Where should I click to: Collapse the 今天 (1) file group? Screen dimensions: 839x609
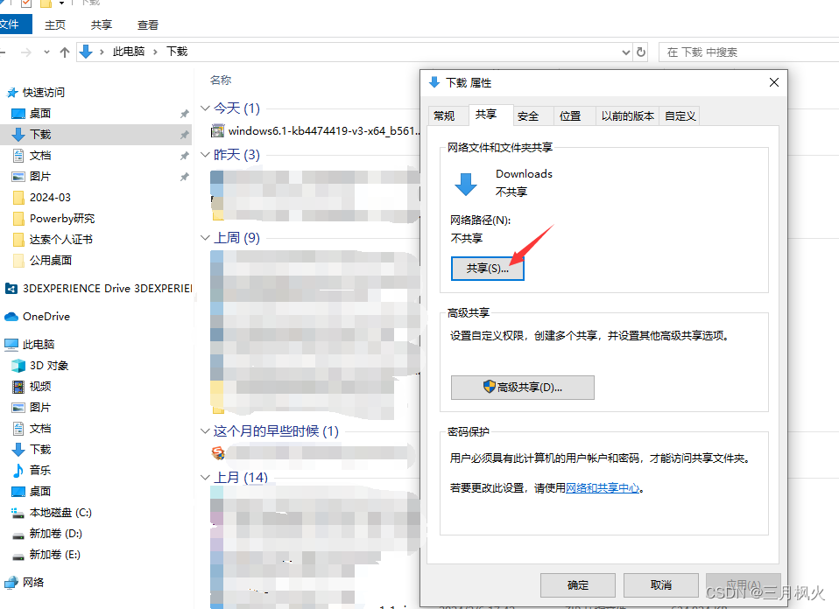tap(205, 108)
